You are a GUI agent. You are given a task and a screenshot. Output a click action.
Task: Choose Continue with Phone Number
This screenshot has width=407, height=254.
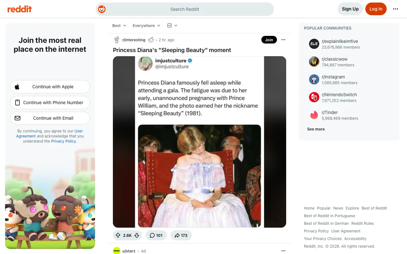click(50, 103)
